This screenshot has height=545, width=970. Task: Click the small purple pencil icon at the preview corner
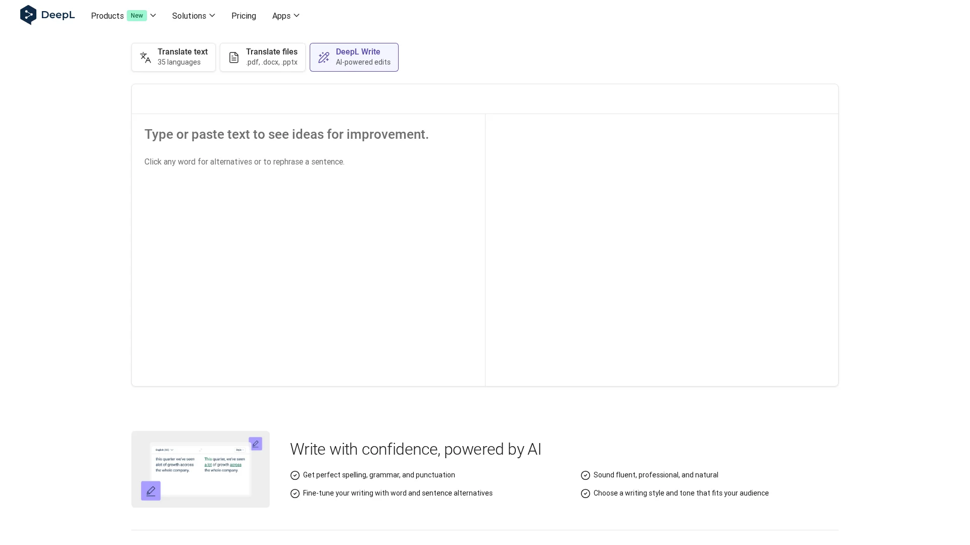click(256, 444)
